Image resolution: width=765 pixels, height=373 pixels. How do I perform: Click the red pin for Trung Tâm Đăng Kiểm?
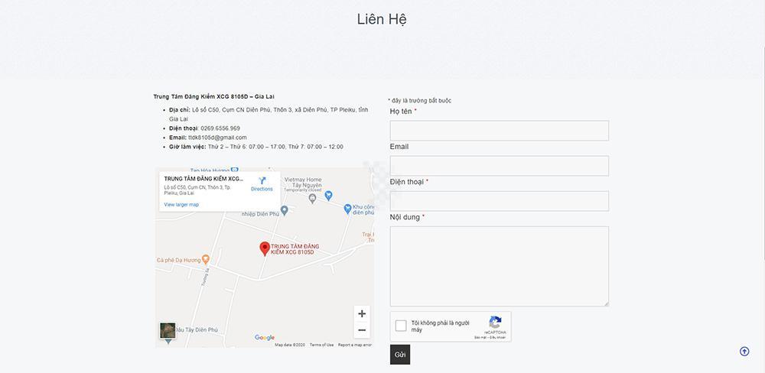coord(265,248)
